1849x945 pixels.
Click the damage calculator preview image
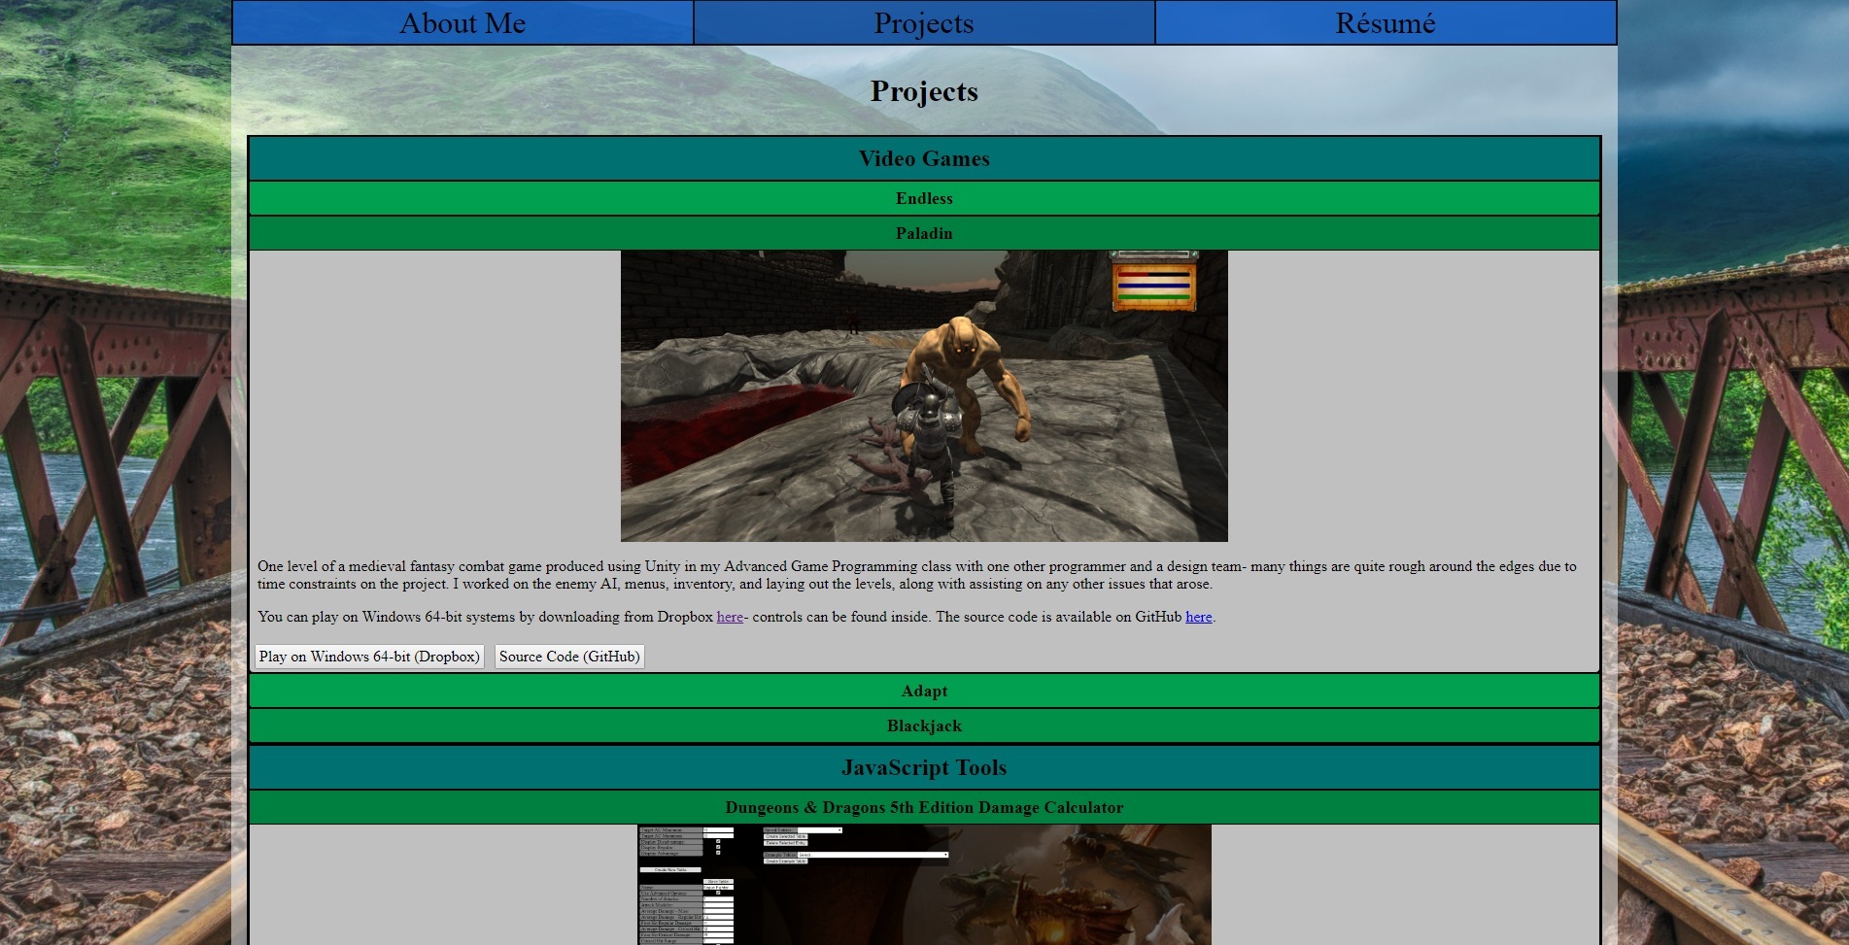[924, 885]
